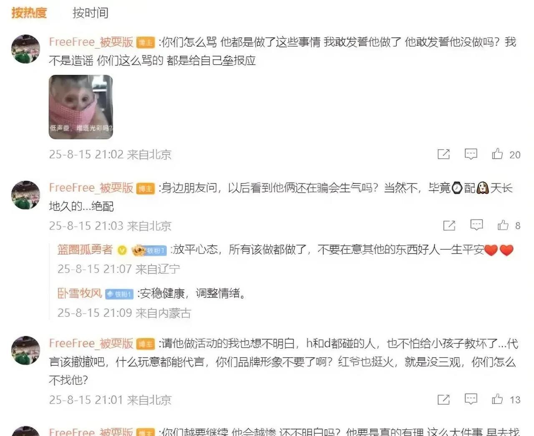
Task: Click the yellow verified badge by 篮圈孤勇者
Action: pos(122,250)
